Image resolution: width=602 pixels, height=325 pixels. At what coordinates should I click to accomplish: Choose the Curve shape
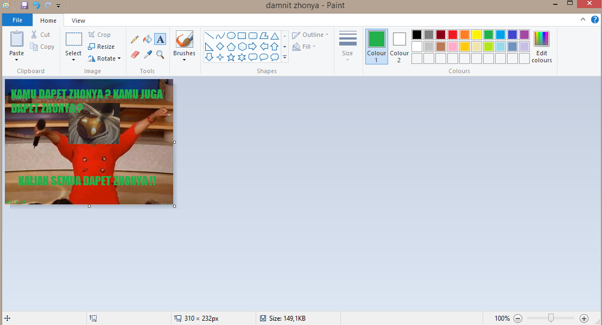pyautogui.click(x=220, y=36)
